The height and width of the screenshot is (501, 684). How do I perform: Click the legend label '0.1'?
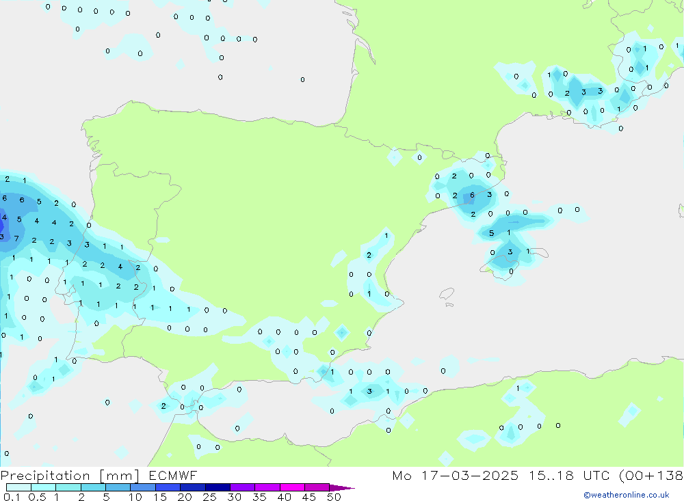click(x=12, y=497)
